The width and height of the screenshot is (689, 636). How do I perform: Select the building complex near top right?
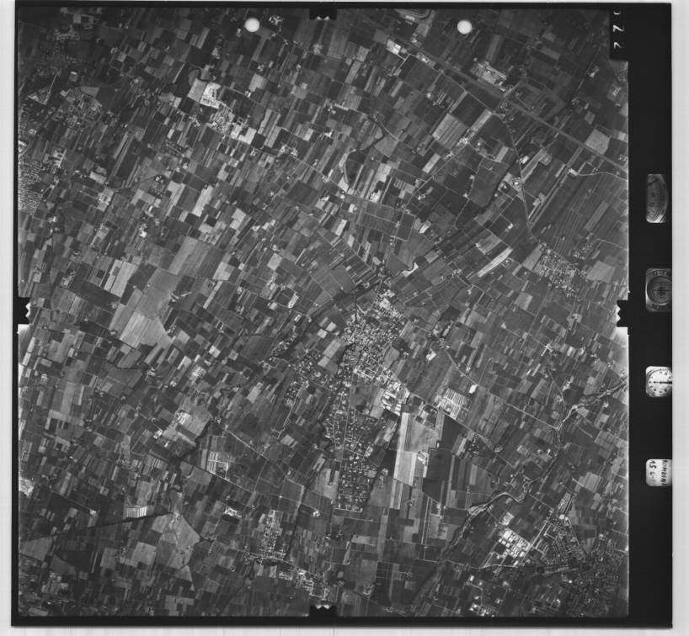[489, 72]
